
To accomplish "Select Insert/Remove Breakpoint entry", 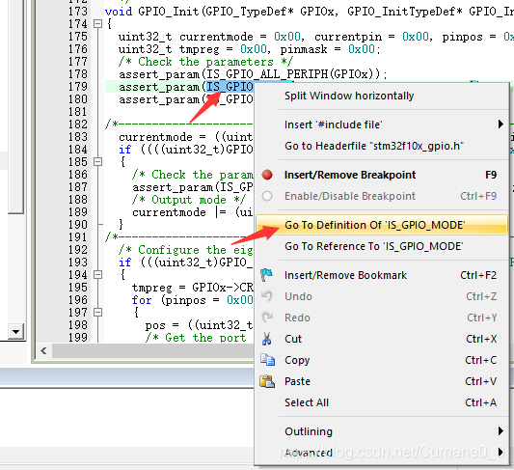I will click(382, 175).
